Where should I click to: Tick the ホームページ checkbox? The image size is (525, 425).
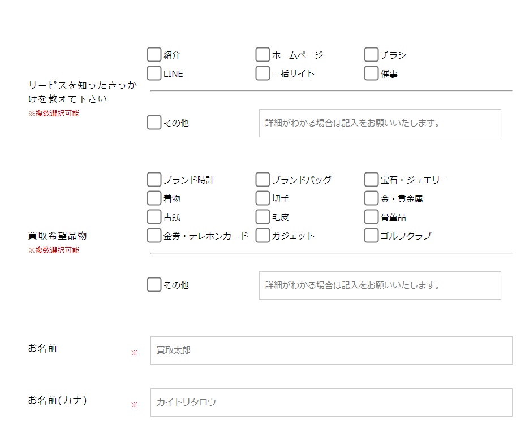click(262, 54)
